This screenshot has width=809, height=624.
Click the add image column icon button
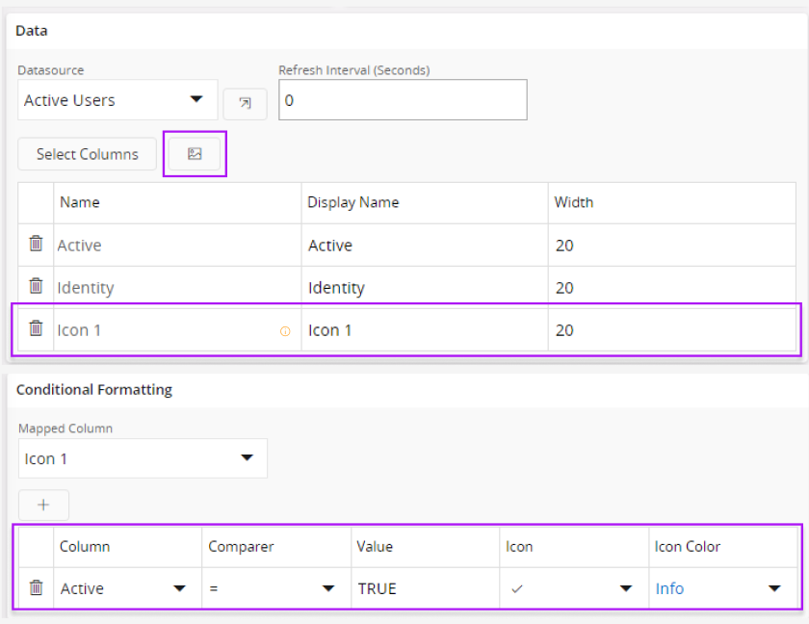tap(195, 153)
